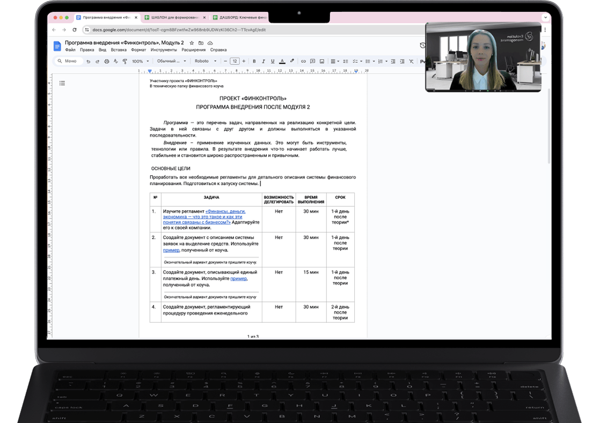Click the video call thumbnail of the presenter
The height and width of the screenshot is (423, 600).
[x=484, y=57]
